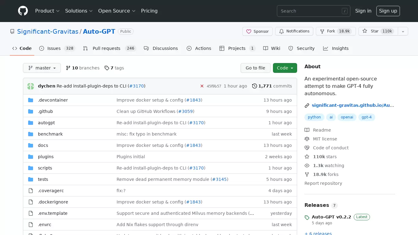Click the star icon on Star button

(x=365, y=31)
